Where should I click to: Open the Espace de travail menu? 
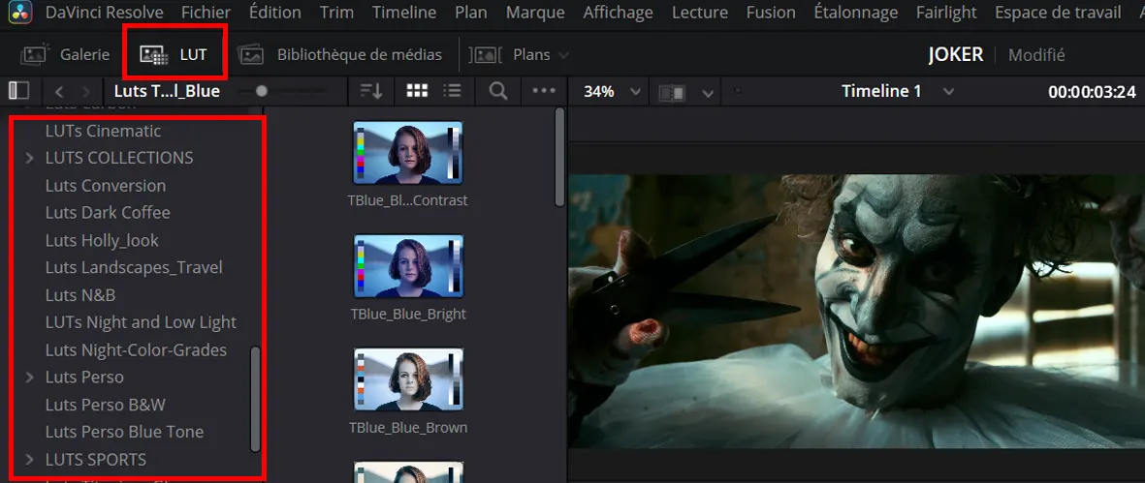[1058, 13]
